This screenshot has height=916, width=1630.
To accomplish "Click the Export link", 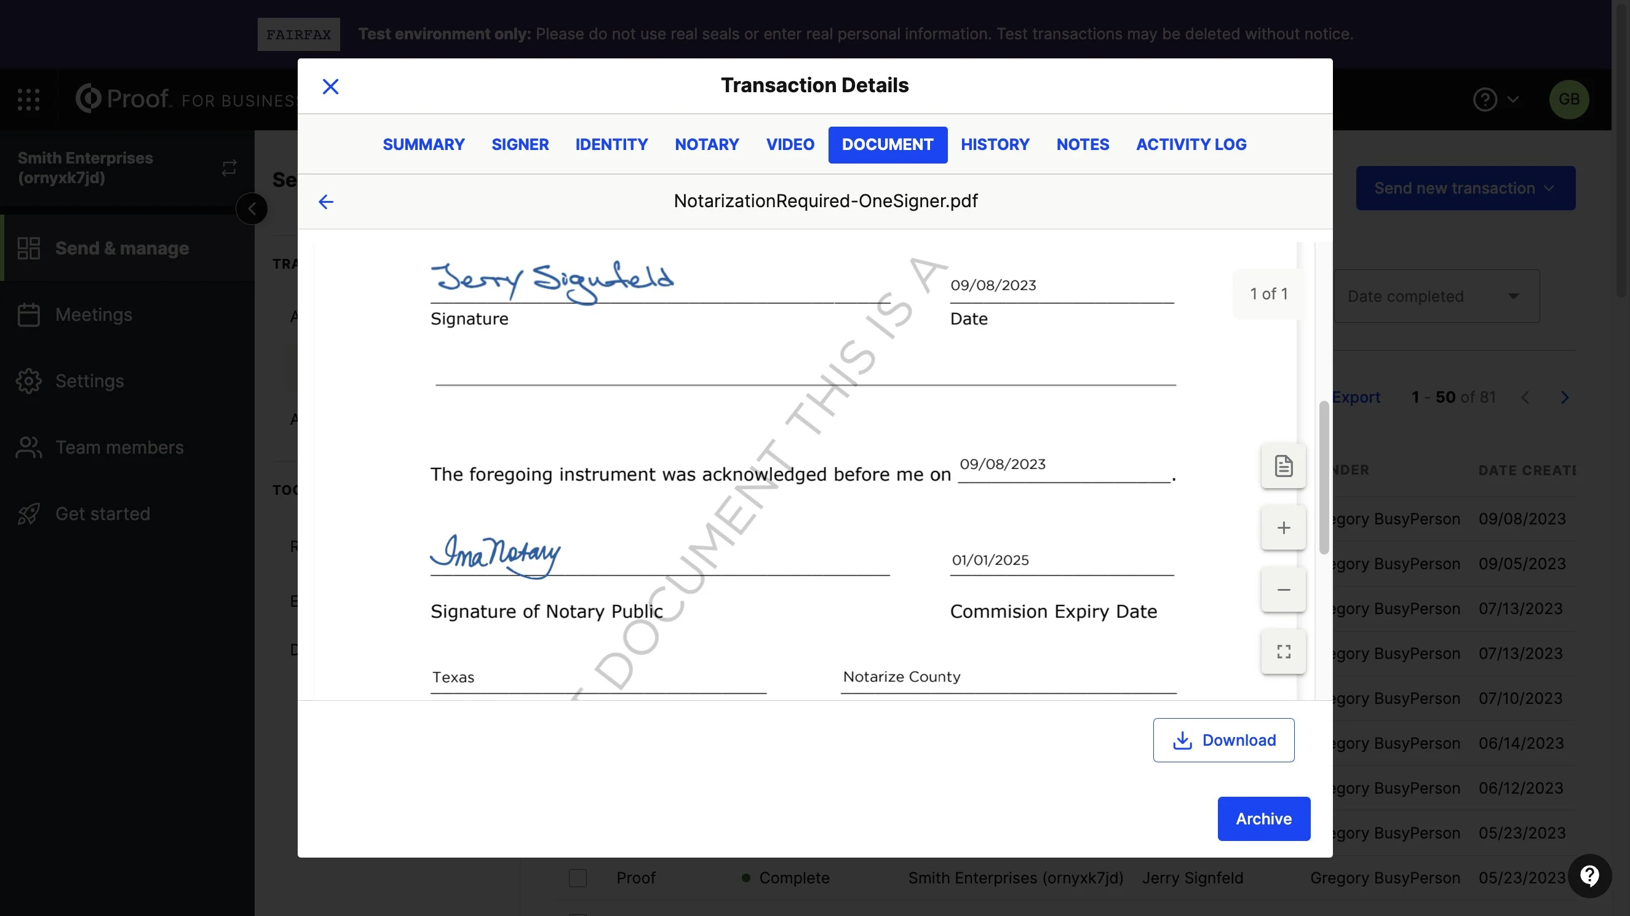I will coord(1356,397).
